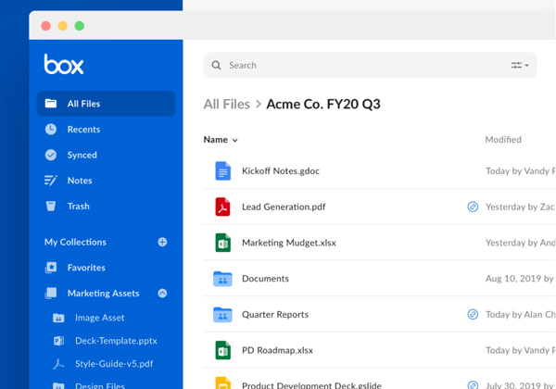Click the My Collections heading
The image size is (556, 389).
click(x=75, y=242)
